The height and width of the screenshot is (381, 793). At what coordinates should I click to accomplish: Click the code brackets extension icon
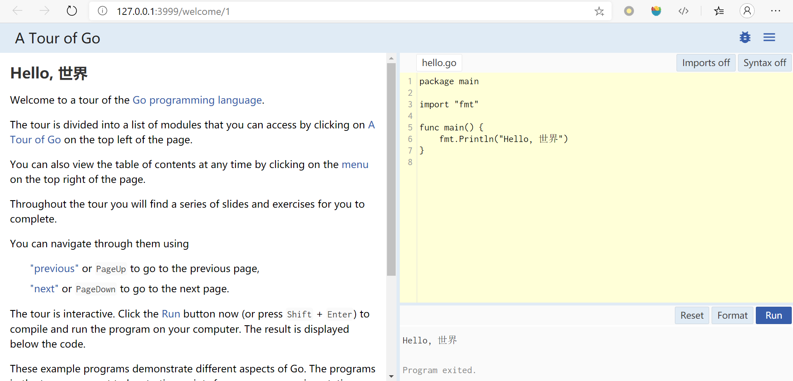[x=684, y=11]
